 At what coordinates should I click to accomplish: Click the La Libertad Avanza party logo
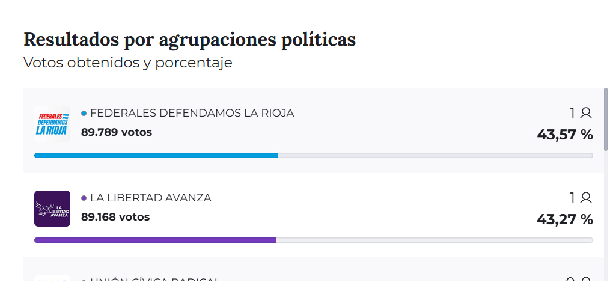(52, 209)
